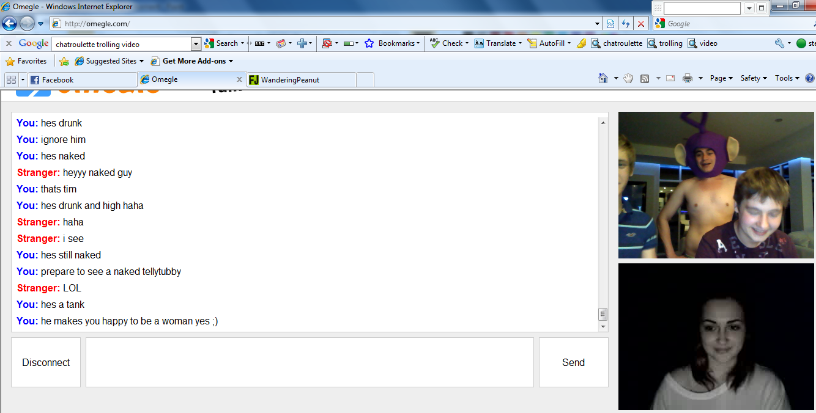
Task: Close the Omegle tab
Action: pyautogui.click(x=240, y=79)
